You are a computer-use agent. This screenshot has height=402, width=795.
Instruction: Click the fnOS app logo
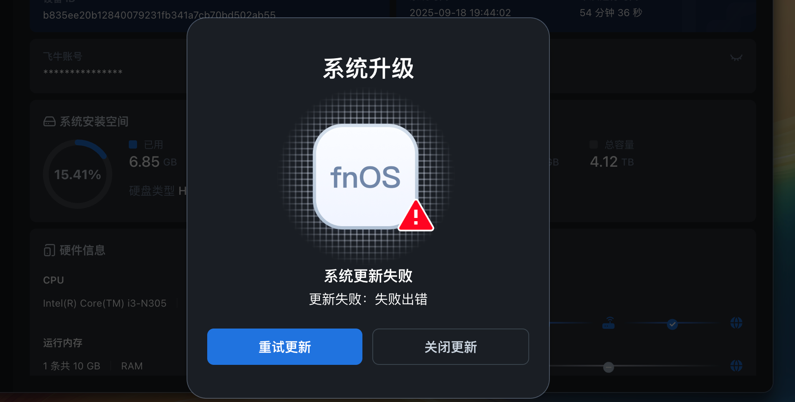click(x=366, y=177)
